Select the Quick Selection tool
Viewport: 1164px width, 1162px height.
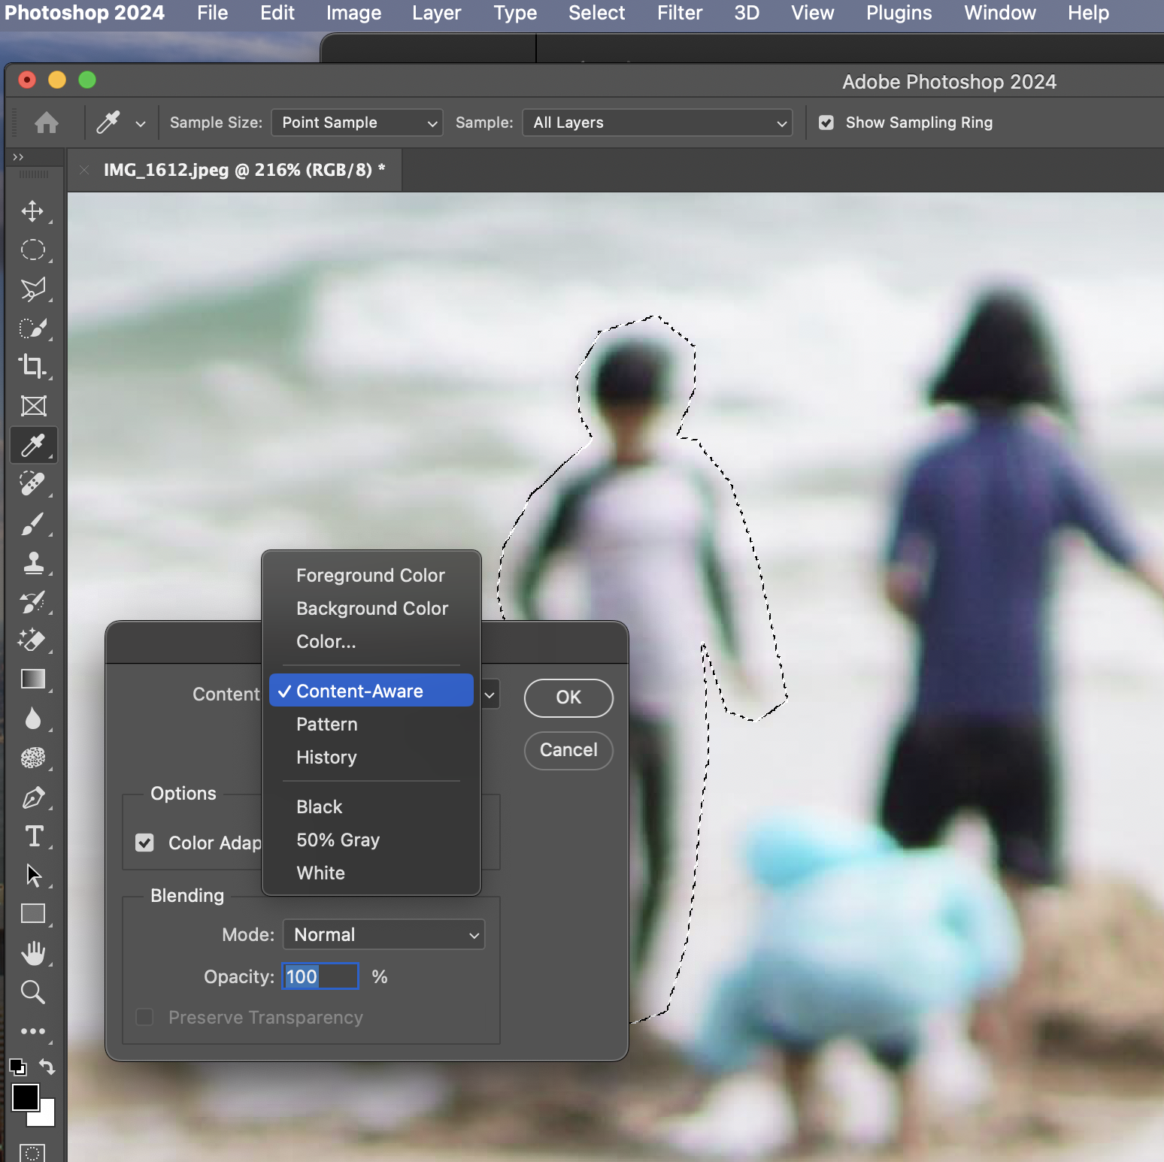tap(32, 328)
